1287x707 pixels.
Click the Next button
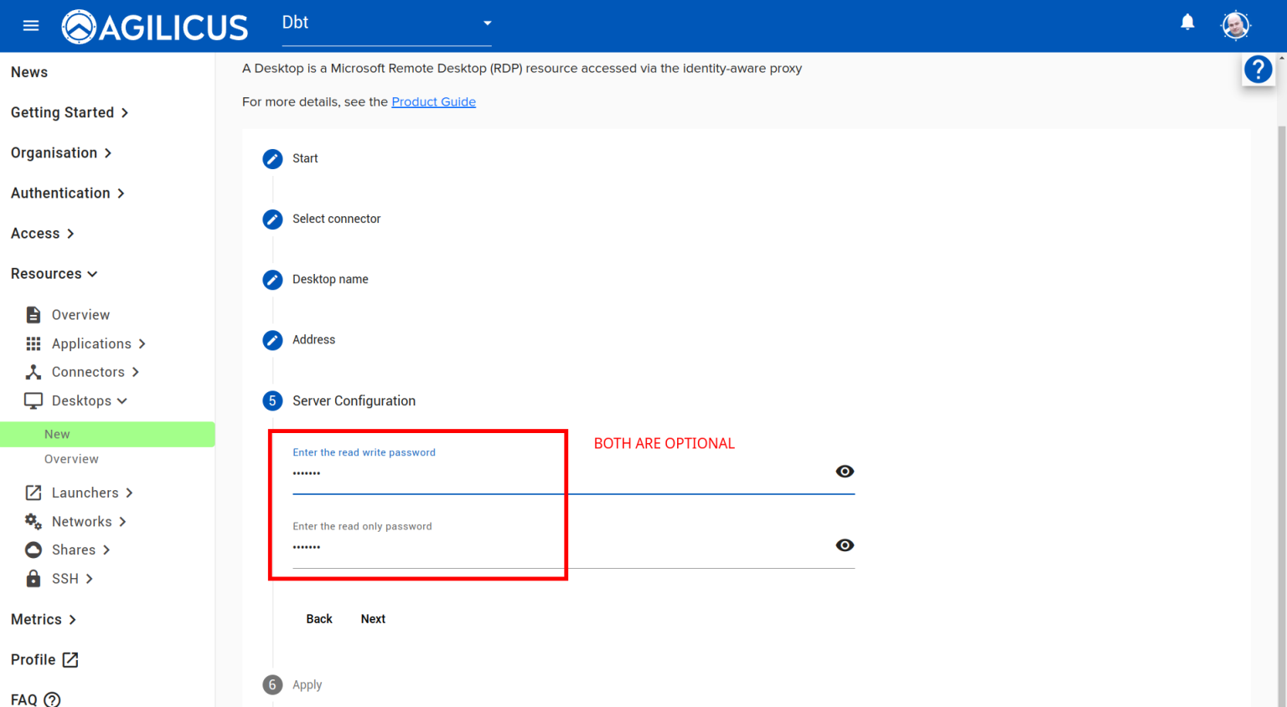click(x=373, y=619)
